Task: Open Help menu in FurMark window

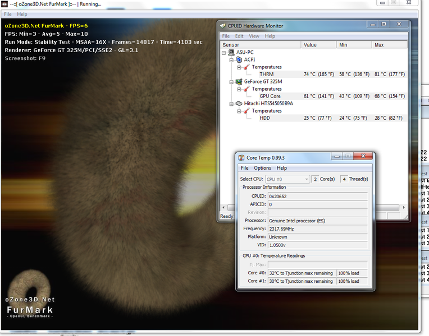Action: click(x=22, y=14)
